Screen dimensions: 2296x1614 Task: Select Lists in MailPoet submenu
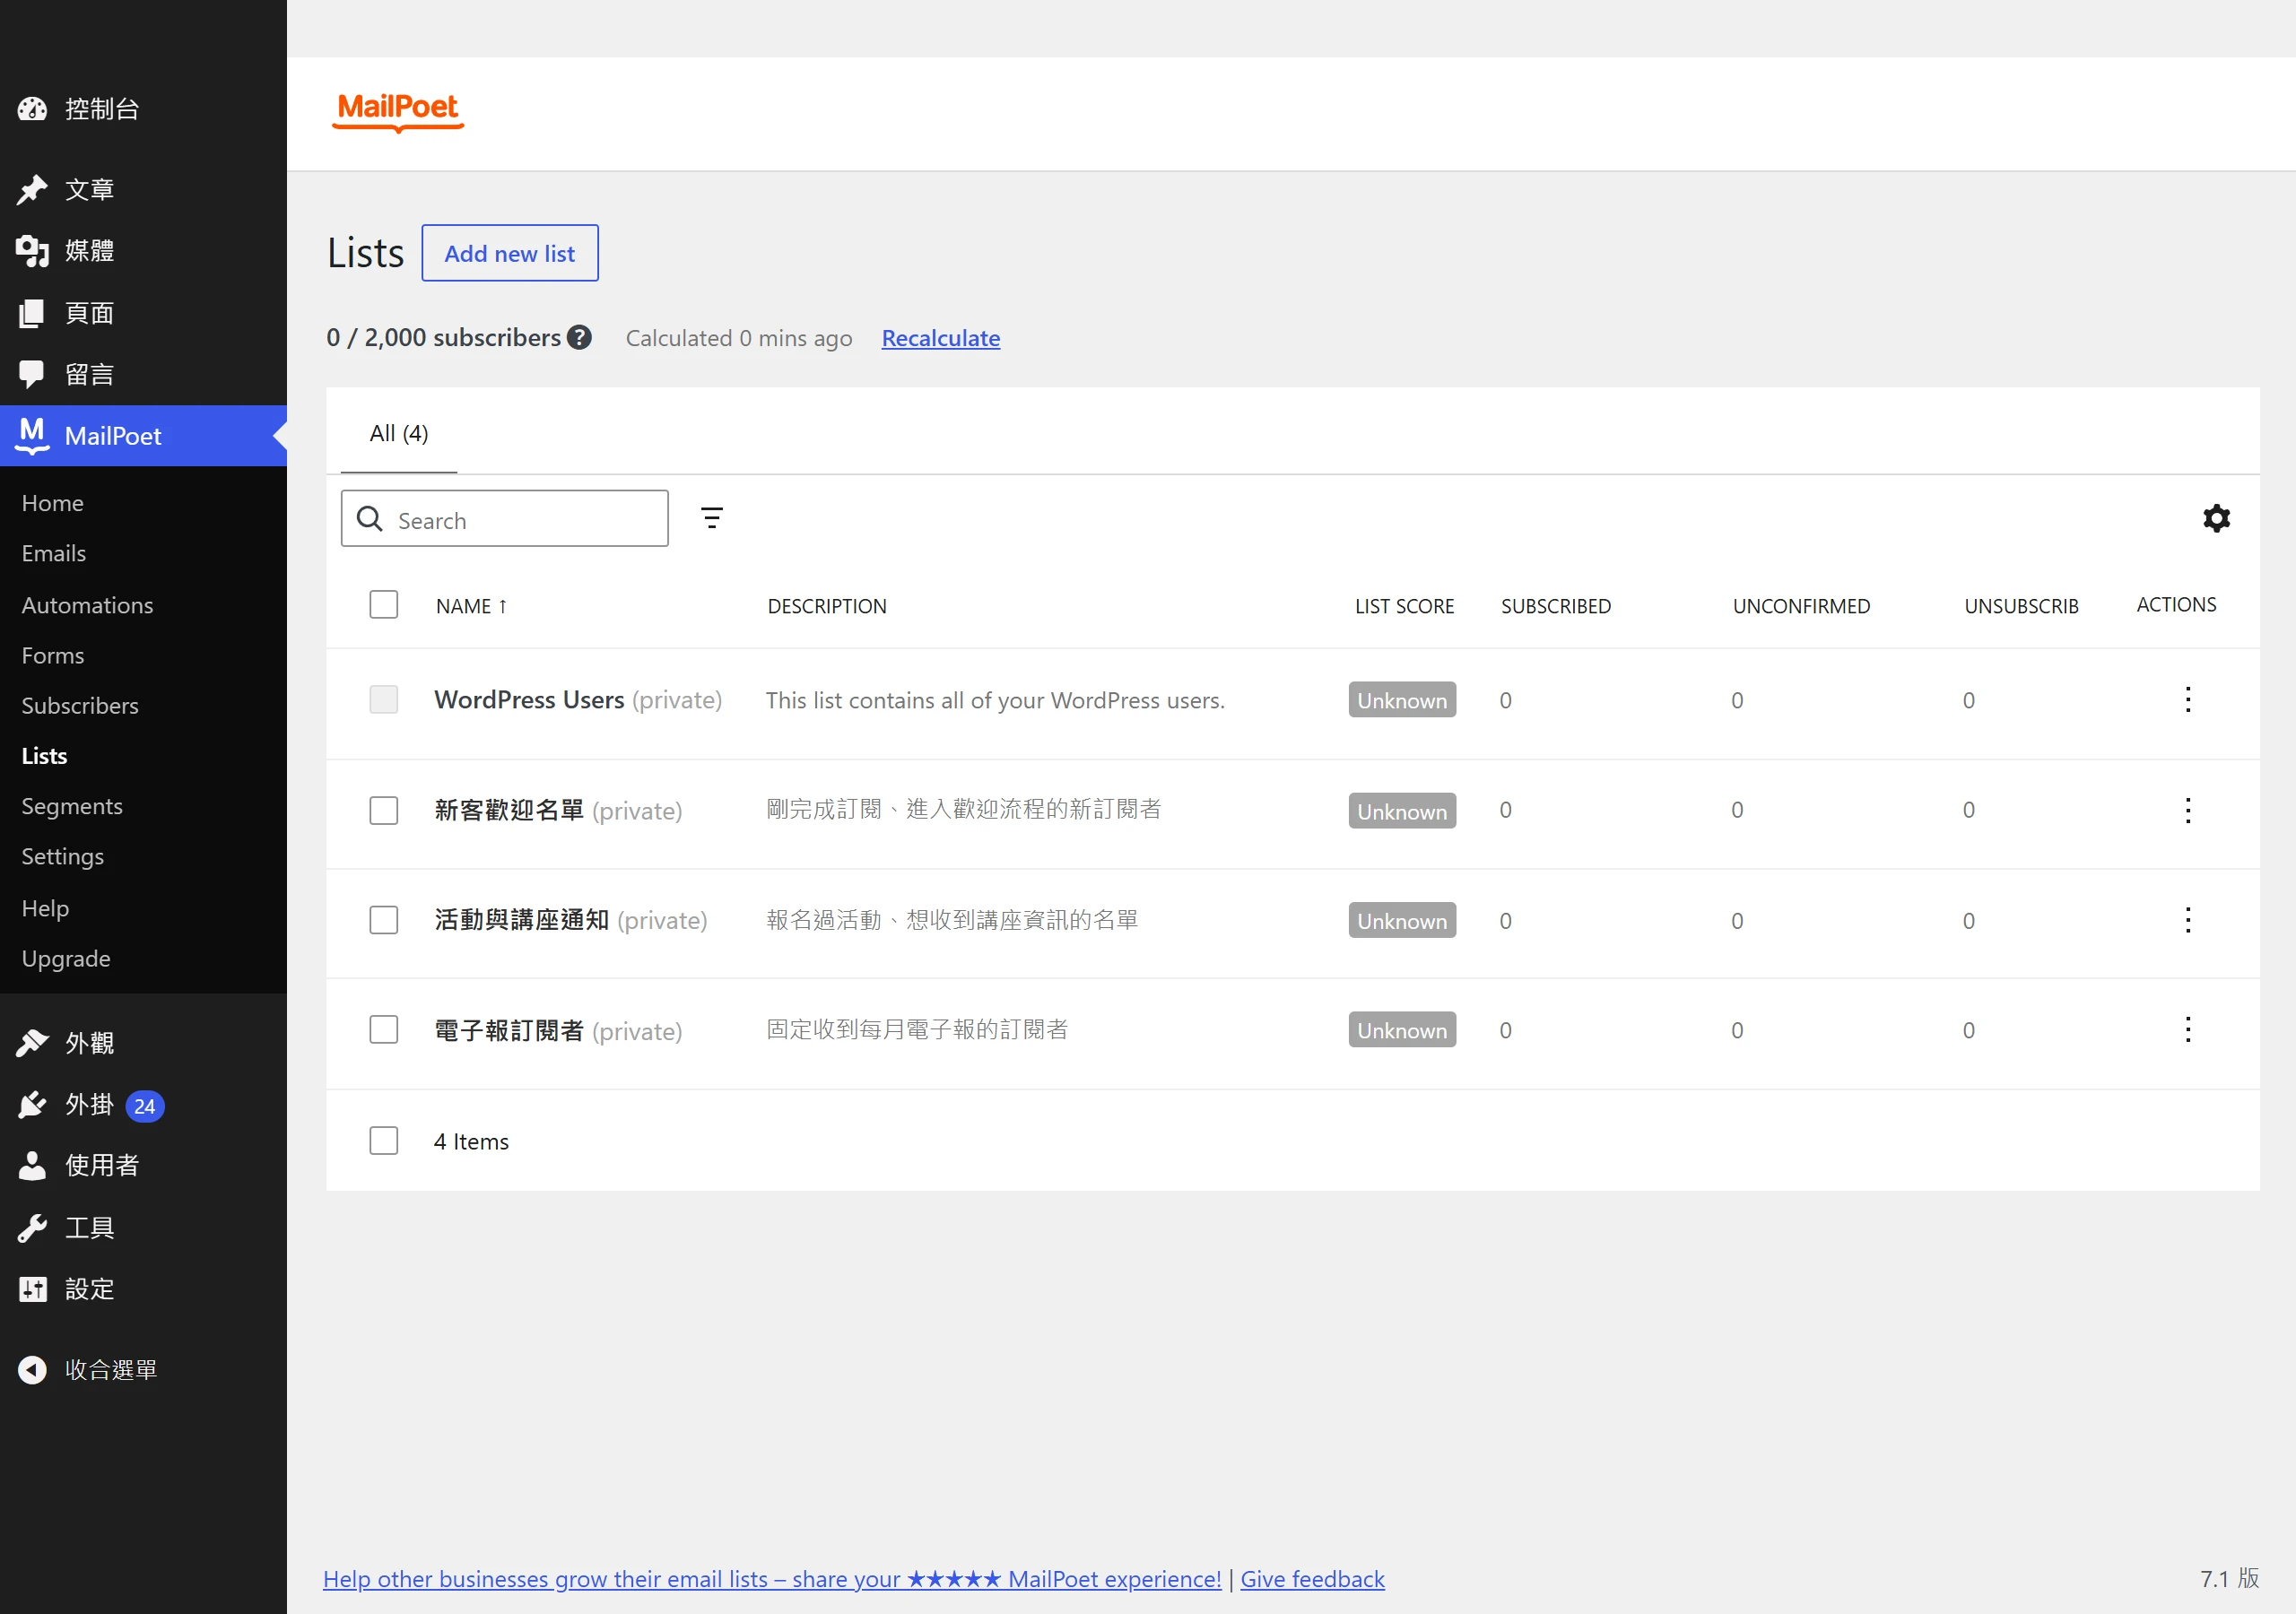coord(44,756)
